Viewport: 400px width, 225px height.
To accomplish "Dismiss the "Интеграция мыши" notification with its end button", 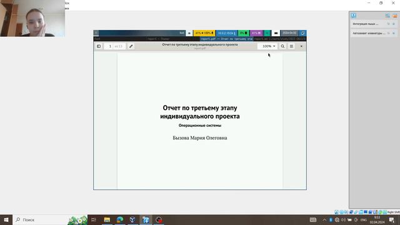I will click(394, 24).
